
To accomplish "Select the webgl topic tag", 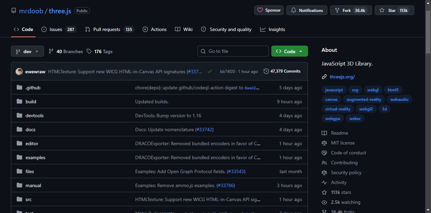I will pyautogui.click(x=373, y=90).
